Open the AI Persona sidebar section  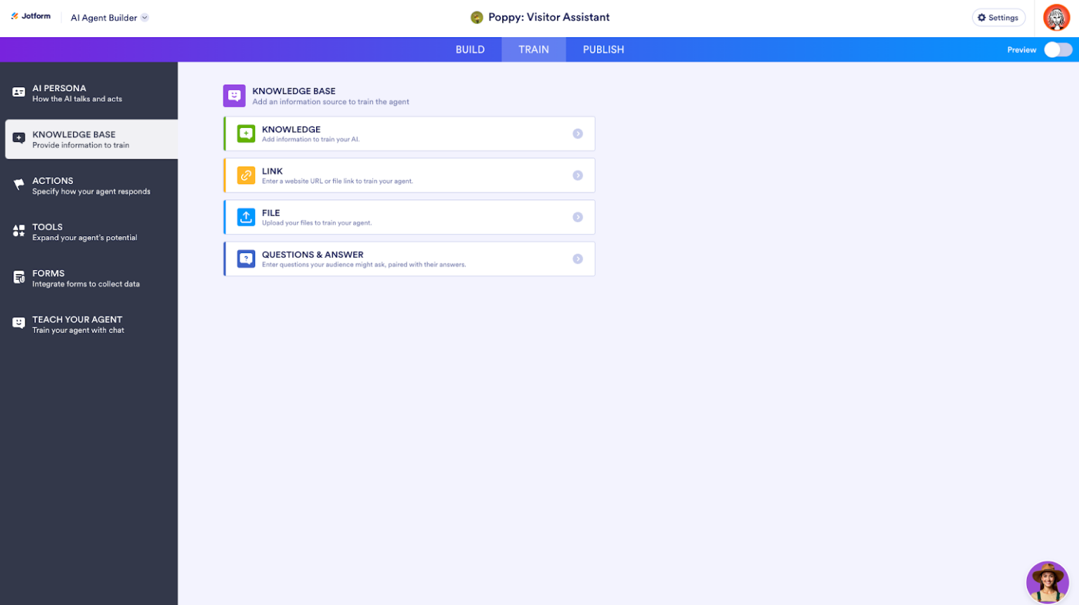tap(17, 92)
